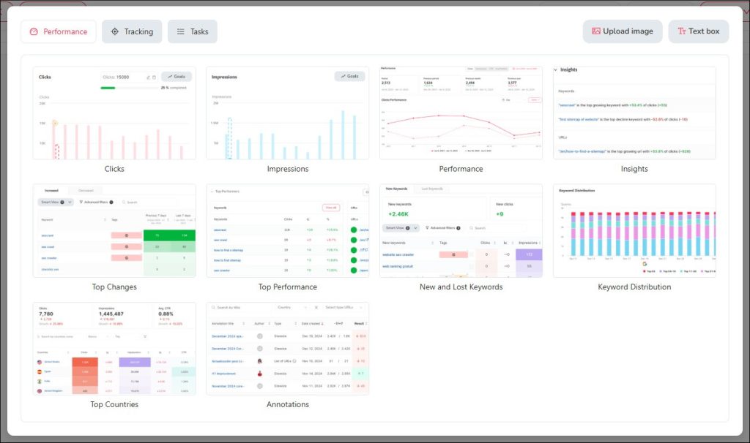This screenshot has height=443, width=750.
Task: Click the Text box Tt icon
Action: tap(682, 31)
